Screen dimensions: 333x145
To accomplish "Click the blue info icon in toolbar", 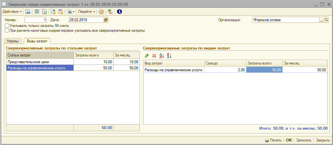I will (x=120, y=12).
